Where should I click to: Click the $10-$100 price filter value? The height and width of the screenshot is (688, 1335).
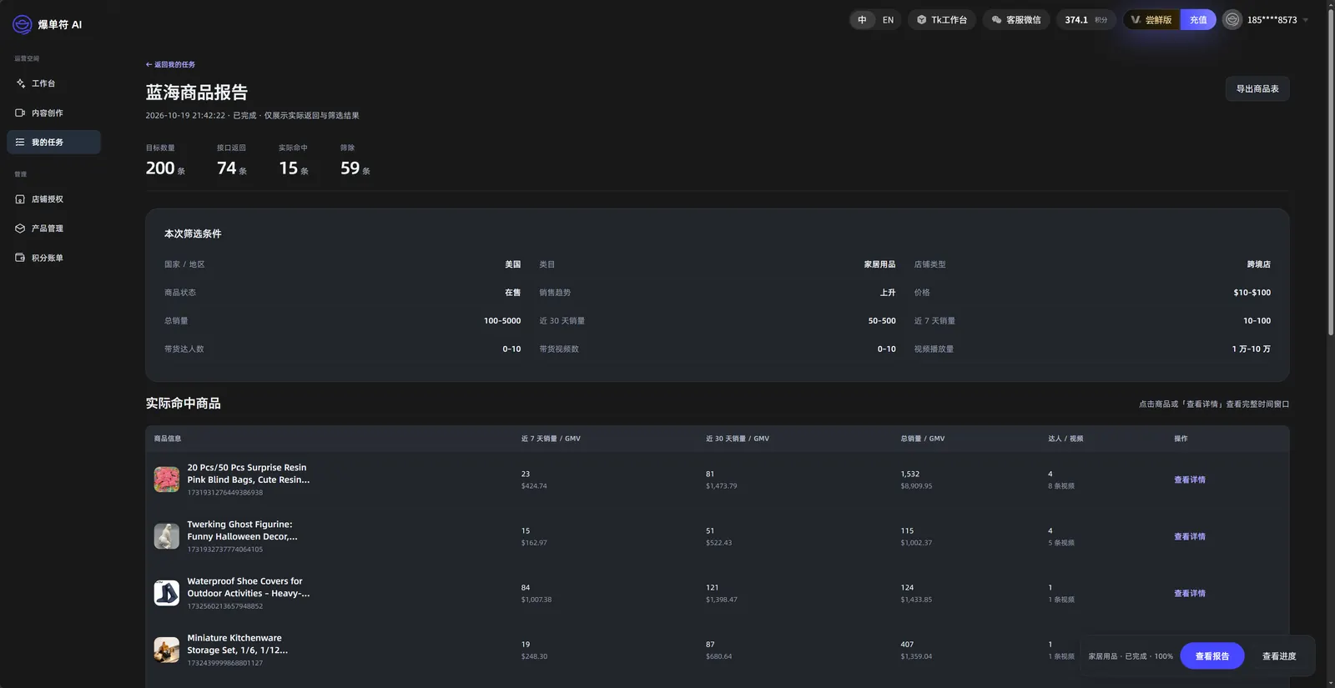(1252, 293)
